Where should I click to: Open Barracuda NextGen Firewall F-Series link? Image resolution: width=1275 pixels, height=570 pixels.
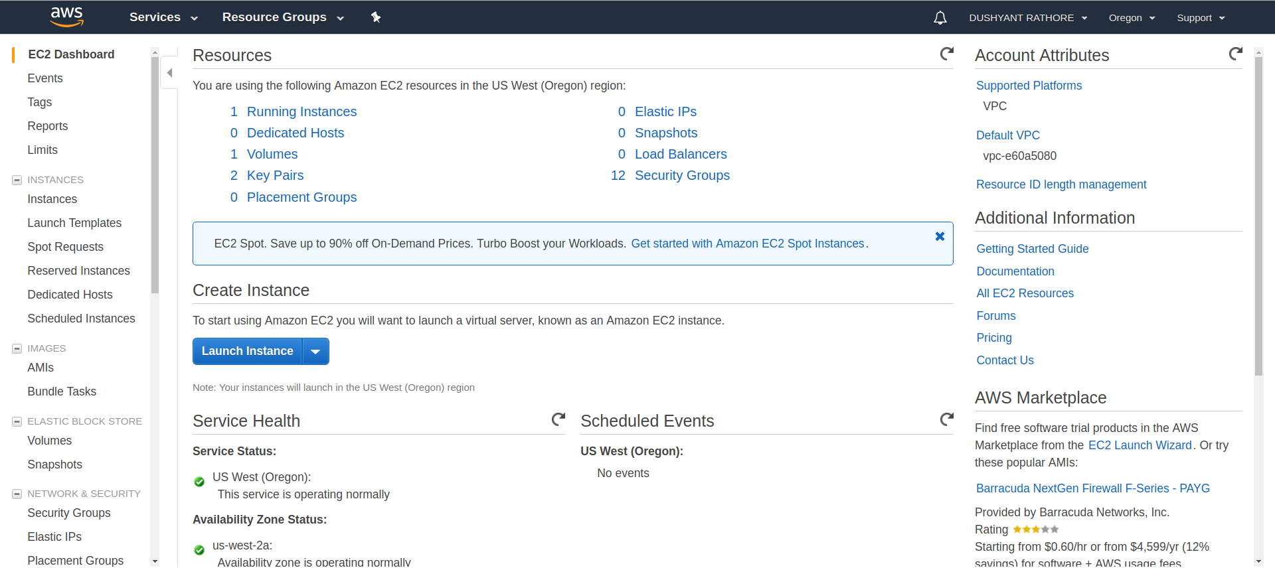point(1093,488)
